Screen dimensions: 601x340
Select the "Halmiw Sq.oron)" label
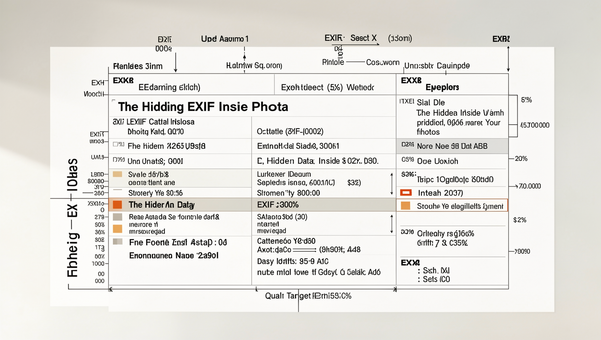point(254,66)
